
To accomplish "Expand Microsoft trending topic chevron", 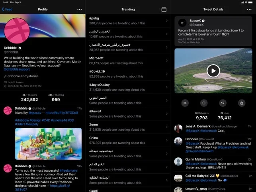I will coord(167,61).
